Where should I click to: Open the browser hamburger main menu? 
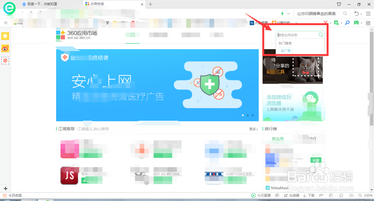(368, 14)
